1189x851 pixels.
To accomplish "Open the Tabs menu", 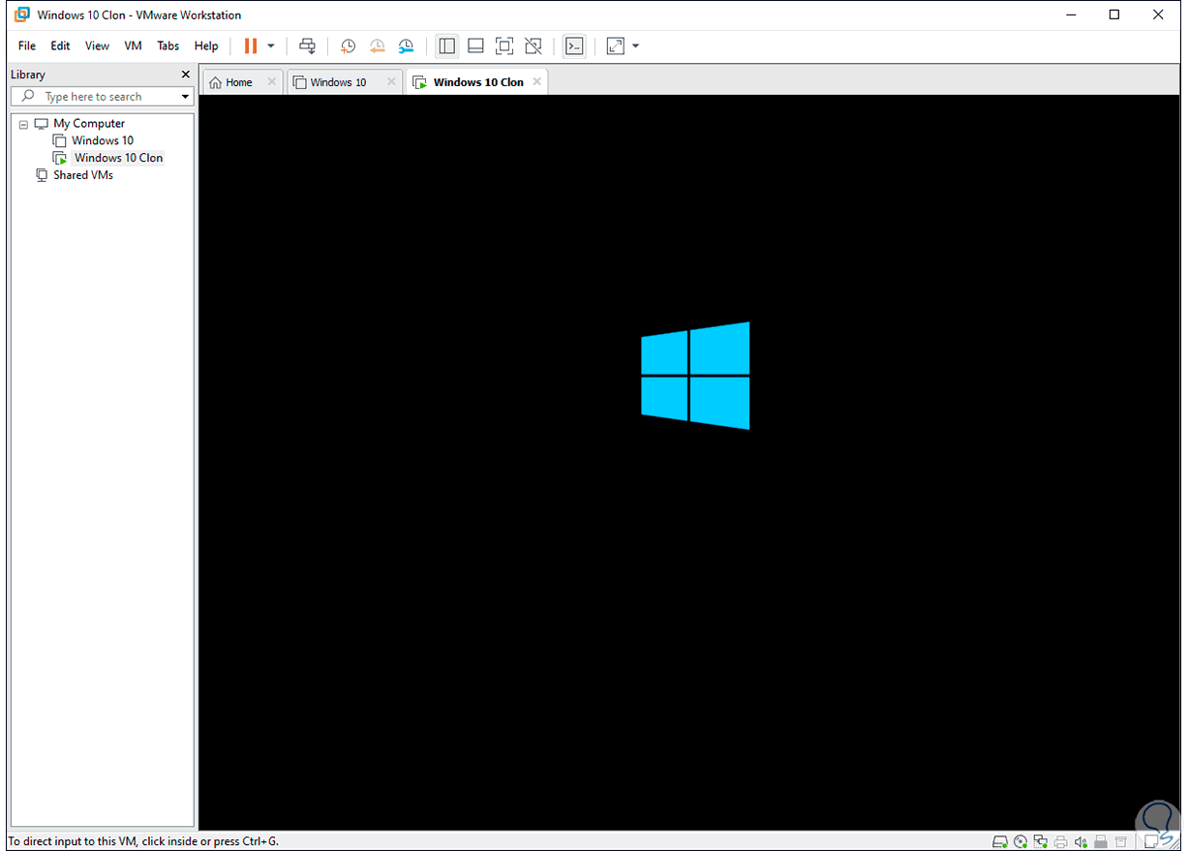I will point(168,46).
